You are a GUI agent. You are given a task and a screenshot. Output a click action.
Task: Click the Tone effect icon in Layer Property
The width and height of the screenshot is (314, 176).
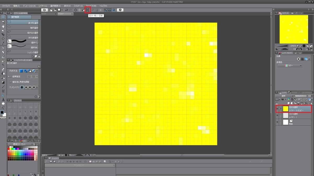(x=302, y=59)
